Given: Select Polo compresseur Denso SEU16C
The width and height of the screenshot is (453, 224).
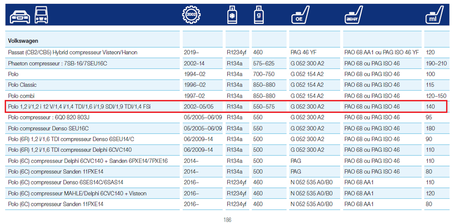Looking at the screenshot, I should coord(50,128).
